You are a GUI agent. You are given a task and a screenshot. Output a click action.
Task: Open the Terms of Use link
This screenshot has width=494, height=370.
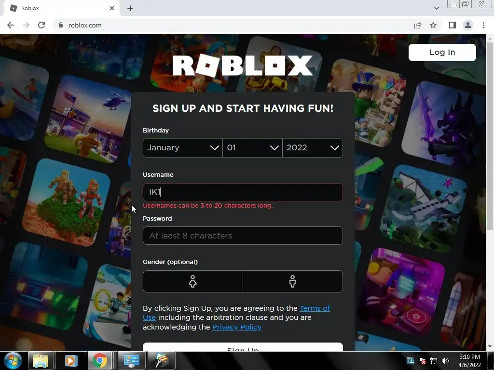pos(315,308)
